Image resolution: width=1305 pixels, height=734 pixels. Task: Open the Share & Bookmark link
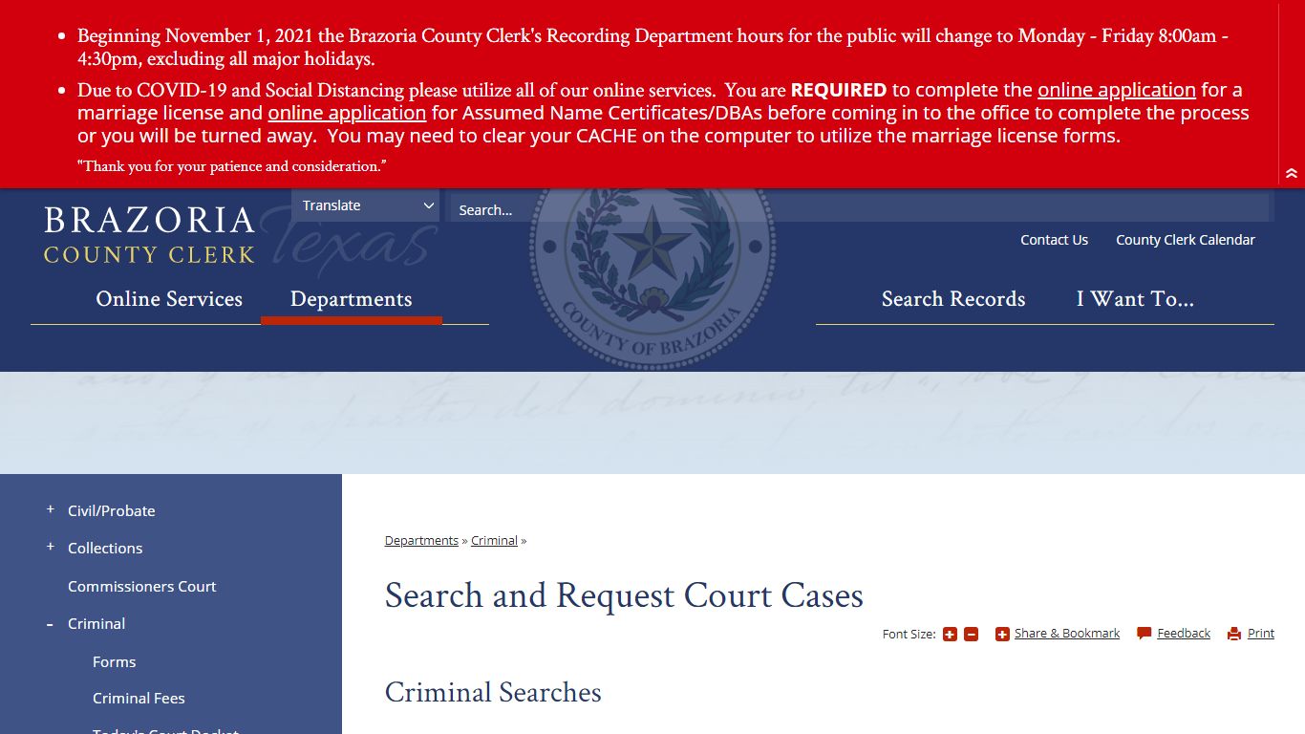pyautogui.click(x=1067, y=634)
